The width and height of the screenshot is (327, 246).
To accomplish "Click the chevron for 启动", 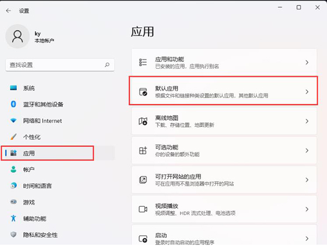I will (x=307, y=238).
